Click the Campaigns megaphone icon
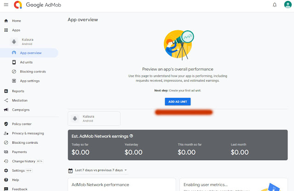Image resolution: width=294 pixels, height=191 pixels. point(6,110)
